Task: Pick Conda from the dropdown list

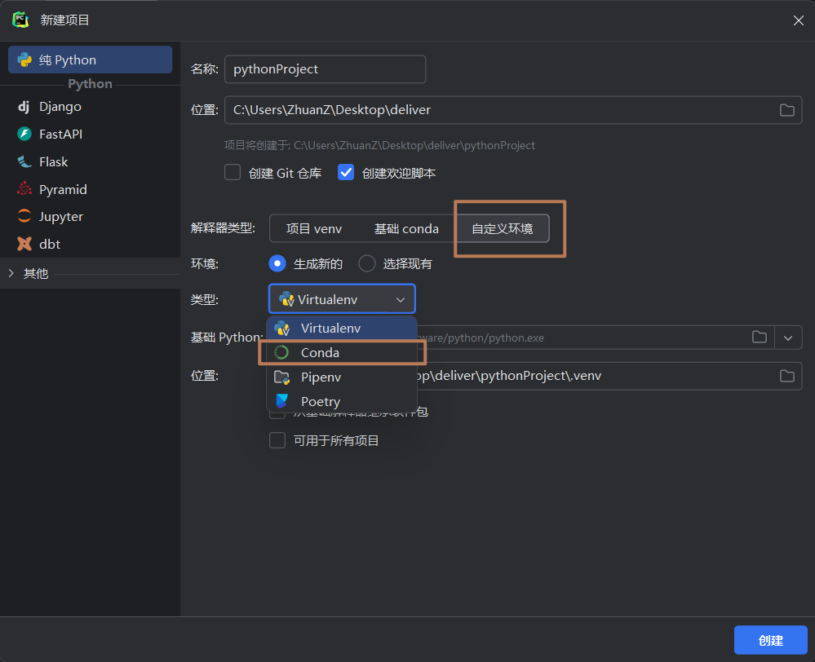Action: coord(342,353)
